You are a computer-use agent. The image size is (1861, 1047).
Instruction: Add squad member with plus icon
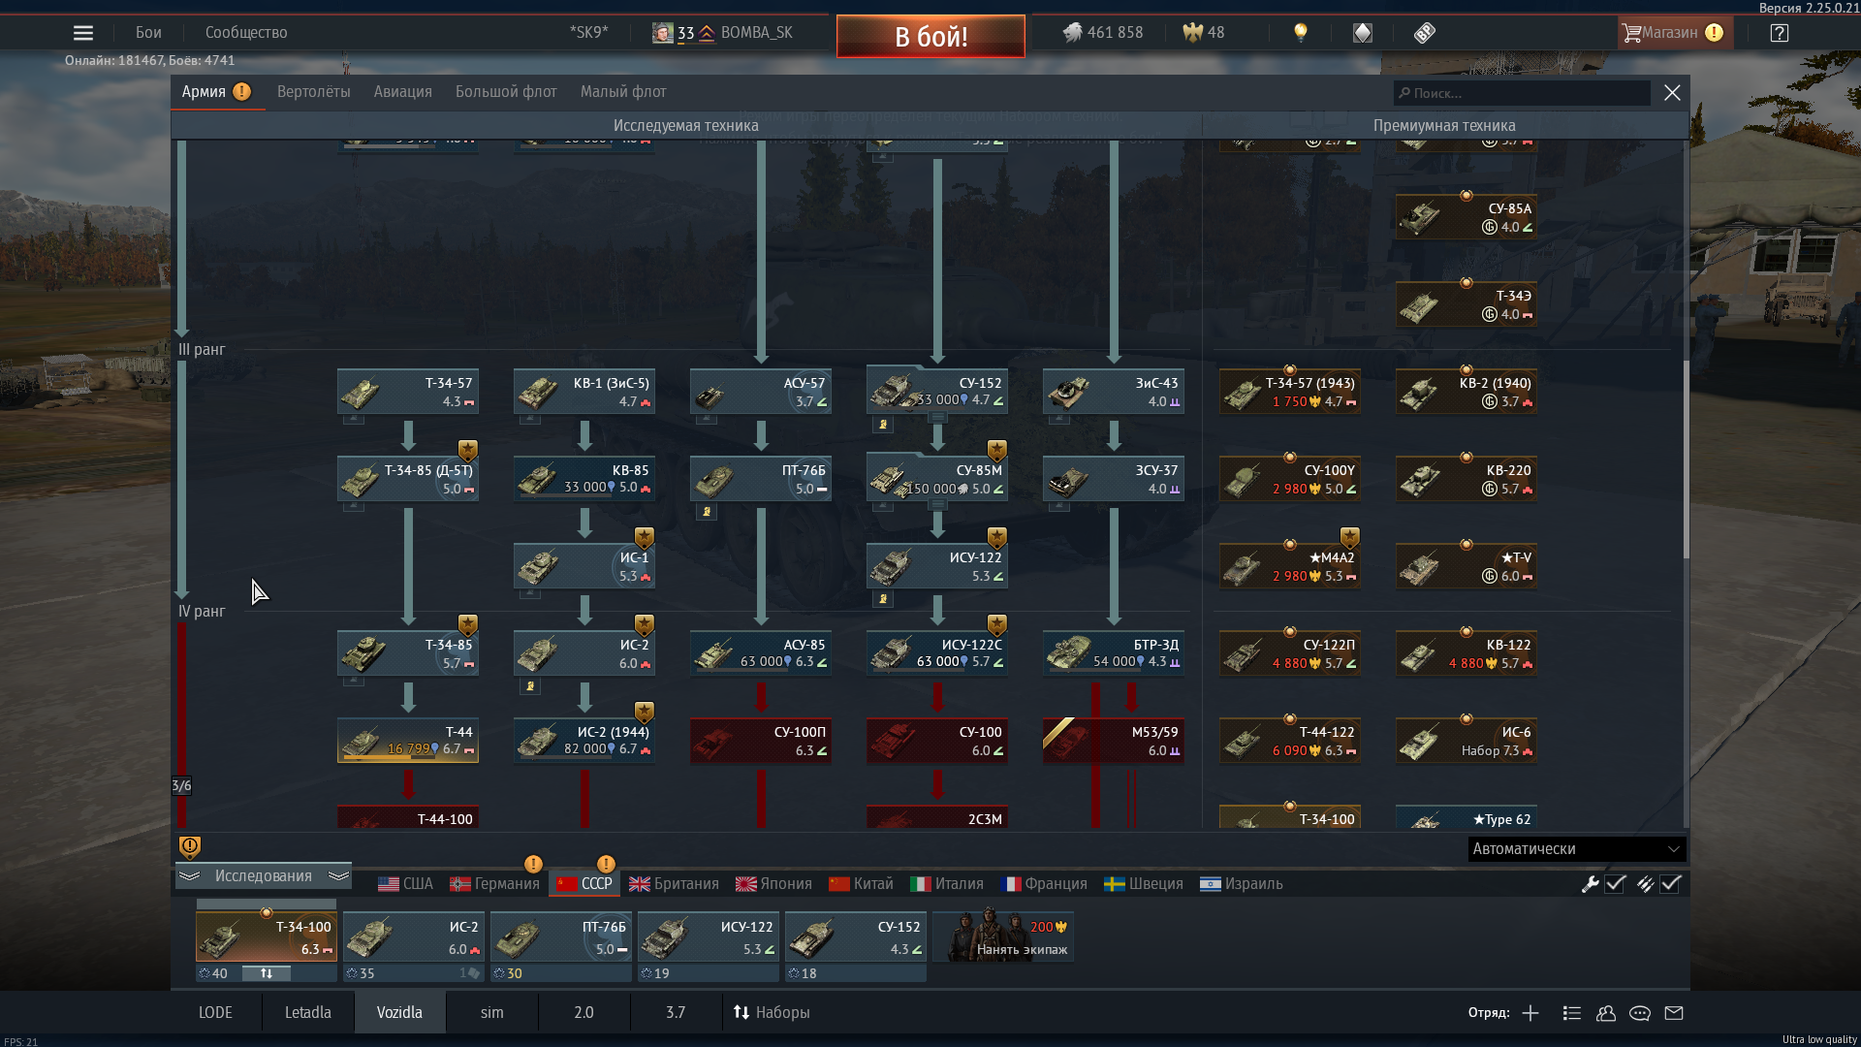(x=1530, y=1013)
